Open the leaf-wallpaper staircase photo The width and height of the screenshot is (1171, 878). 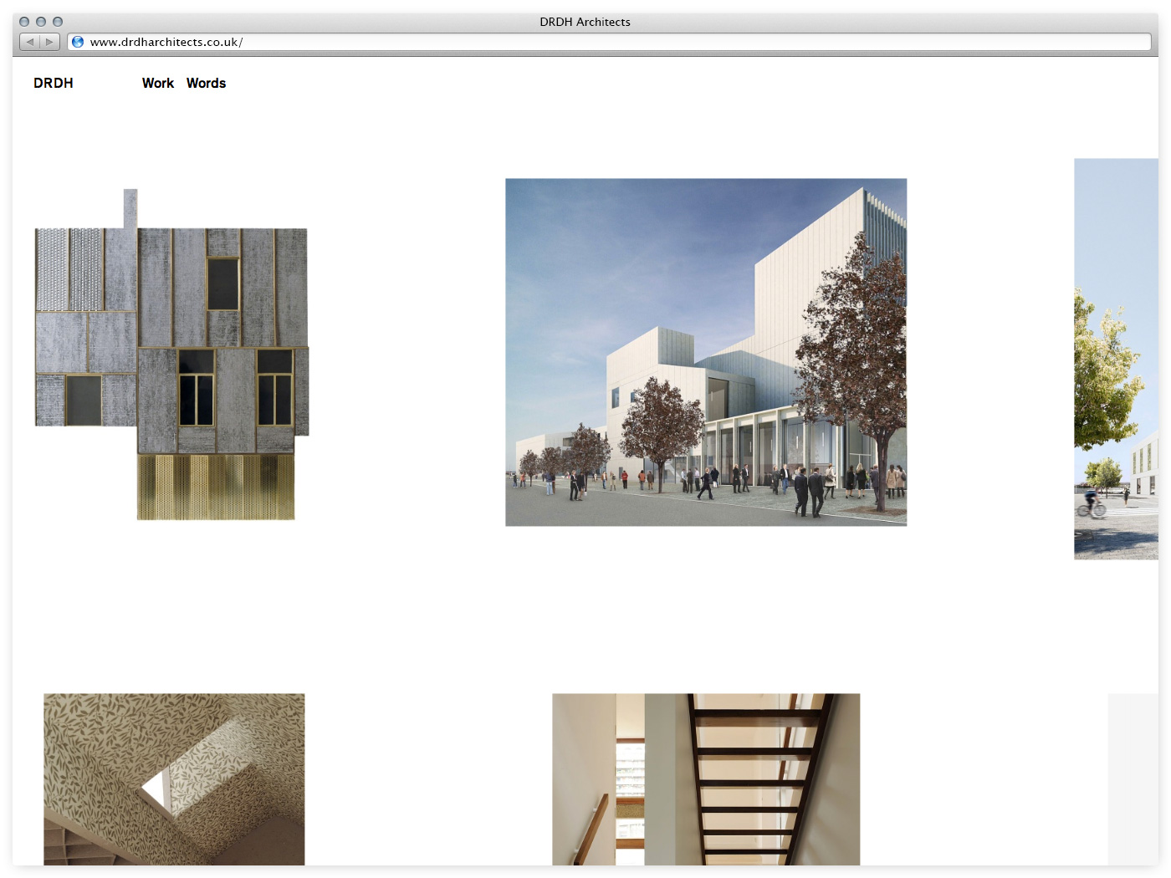tap(174, 778)
